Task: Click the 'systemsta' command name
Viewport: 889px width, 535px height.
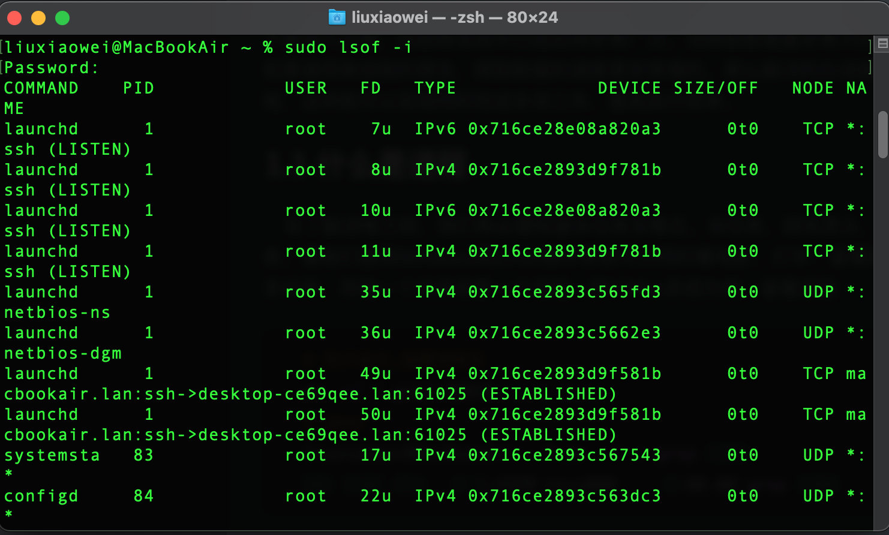Action: click(x=52, y=455)
